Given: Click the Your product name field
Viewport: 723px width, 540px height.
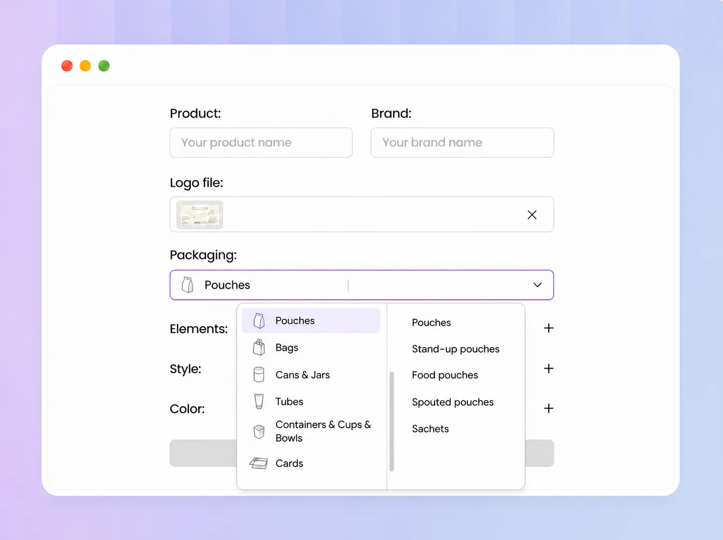Looking at the screenshot, I should click(261, 142).
